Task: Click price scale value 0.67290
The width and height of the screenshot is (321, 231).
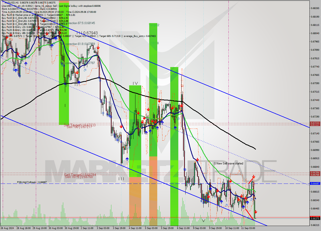Action: (315, 117)
